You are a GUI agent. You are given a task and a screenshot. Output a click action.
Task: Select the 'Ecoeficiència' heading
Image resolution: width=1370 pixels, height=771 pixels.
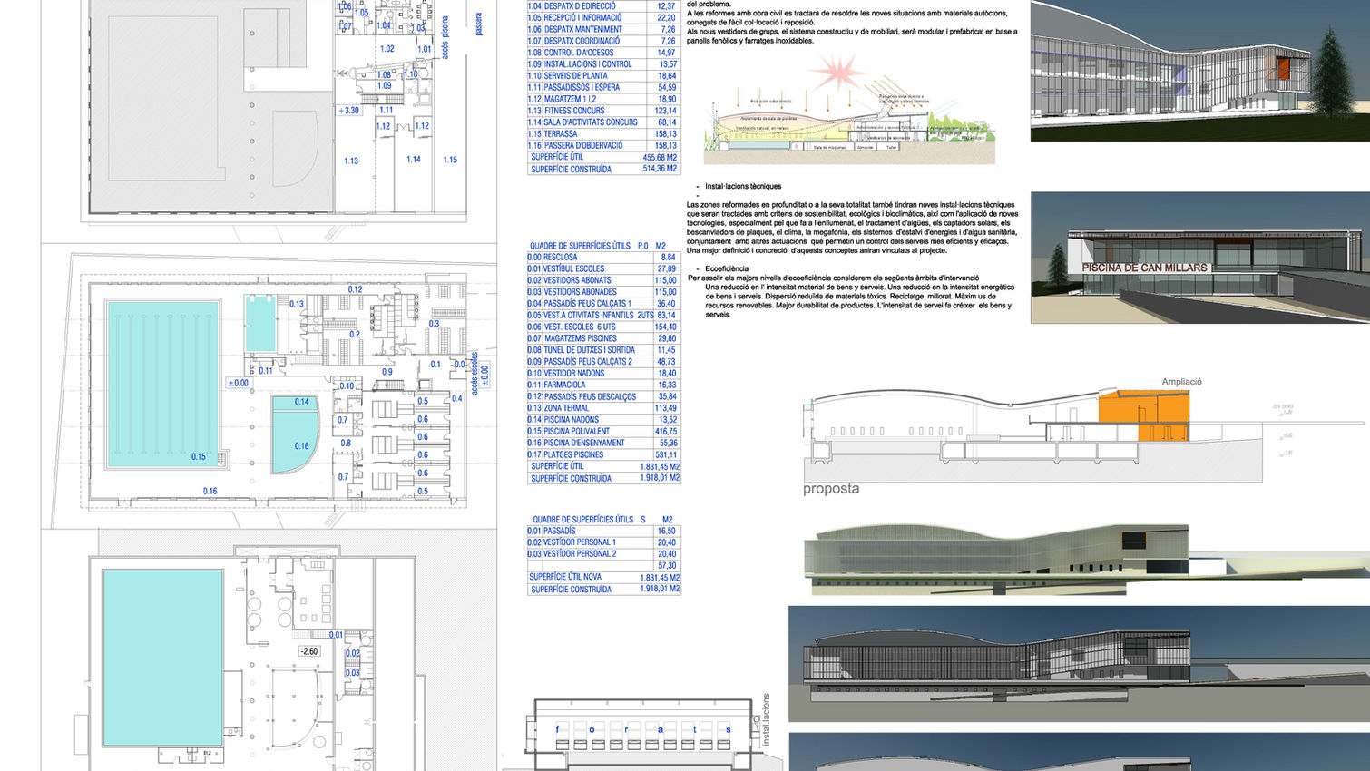[727, 269]
